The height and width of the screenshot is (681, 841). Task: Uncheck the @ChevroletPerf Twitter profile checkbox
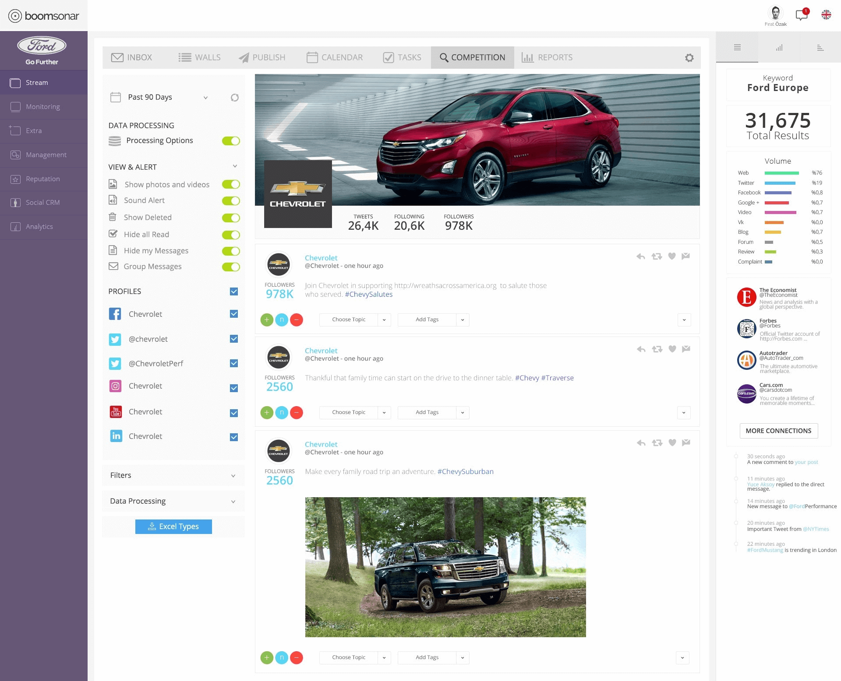pos(234,363)
